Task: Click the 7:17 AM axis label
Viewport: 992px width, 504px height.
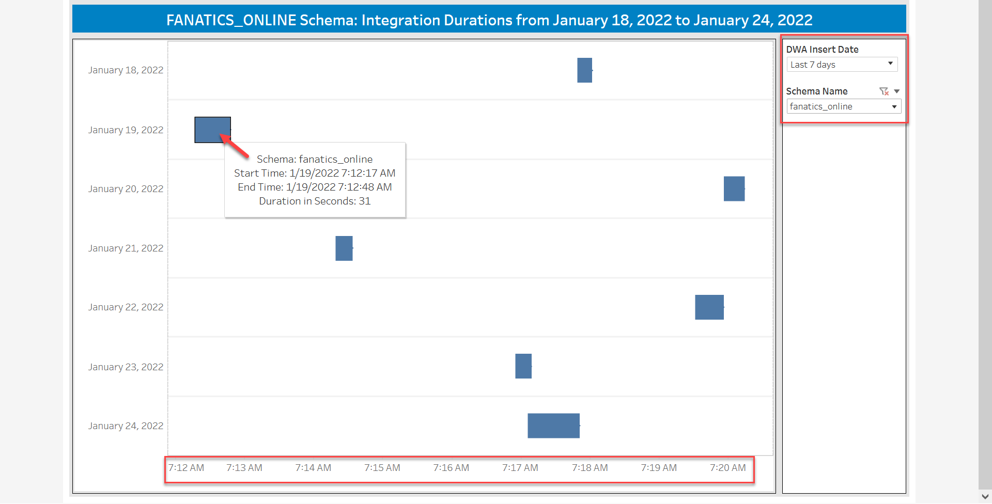Action: click(520, 468)
